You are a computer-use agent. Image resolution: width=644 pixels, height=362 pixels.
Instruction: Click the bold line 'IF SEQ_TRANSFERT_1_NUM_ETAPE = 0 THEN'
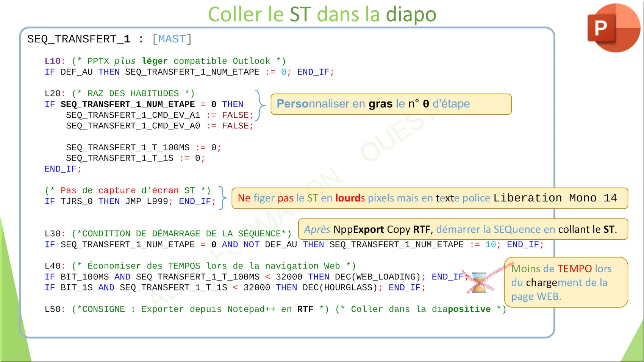(144, 104)
